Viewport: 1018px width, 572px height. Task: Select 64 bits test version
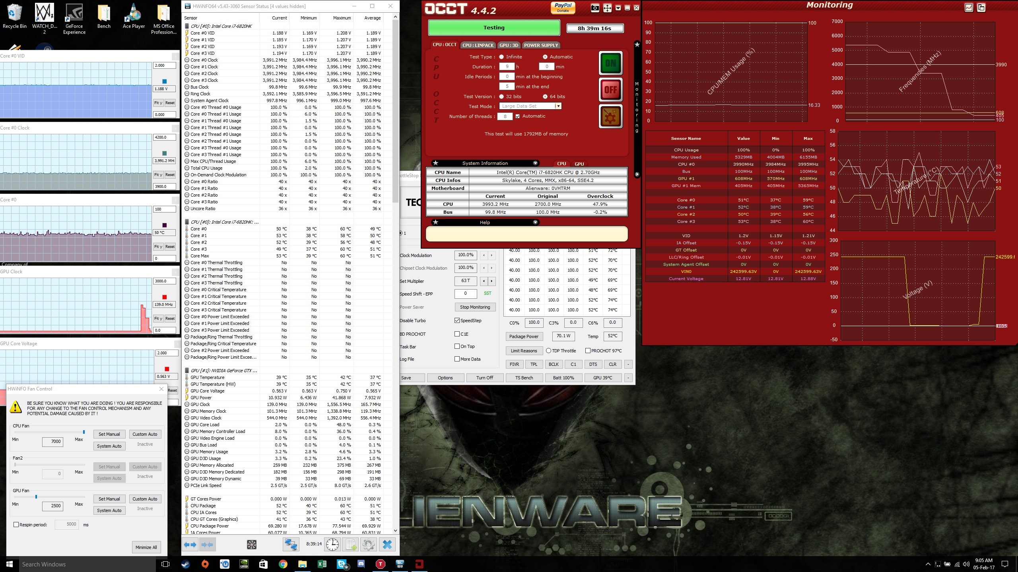click(545, 97)
